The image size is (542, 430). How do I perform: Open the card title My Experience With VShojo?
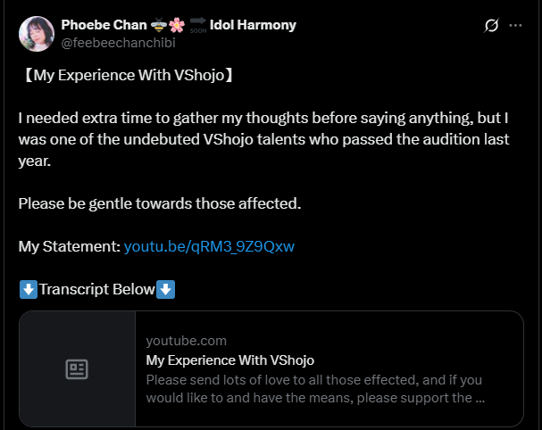[229, 360]
